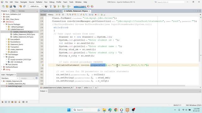The image size is (202, 113).
Task: Click the Uncomment code icon in editor toolbar
Action: [x=104, y=15]
